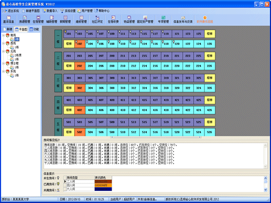Select room 101 on the floor plan
The image size is (271, 203).
click(x=69, y=34)
